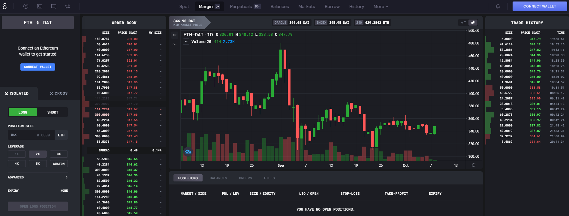Click the Open Long Position button
Image resolution: width=569 pixels, height=216 pixels.
(38, 206)
